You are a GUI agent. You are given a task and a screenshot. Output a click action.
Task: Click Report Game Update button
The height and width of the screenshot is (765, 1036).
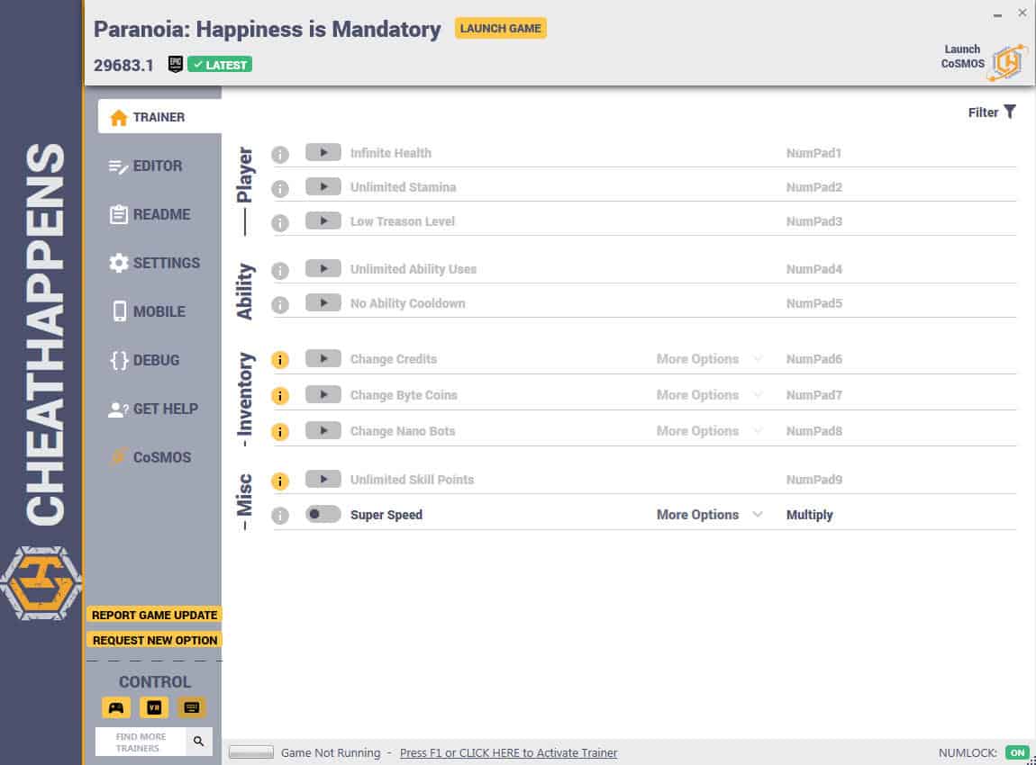(155, 616)
